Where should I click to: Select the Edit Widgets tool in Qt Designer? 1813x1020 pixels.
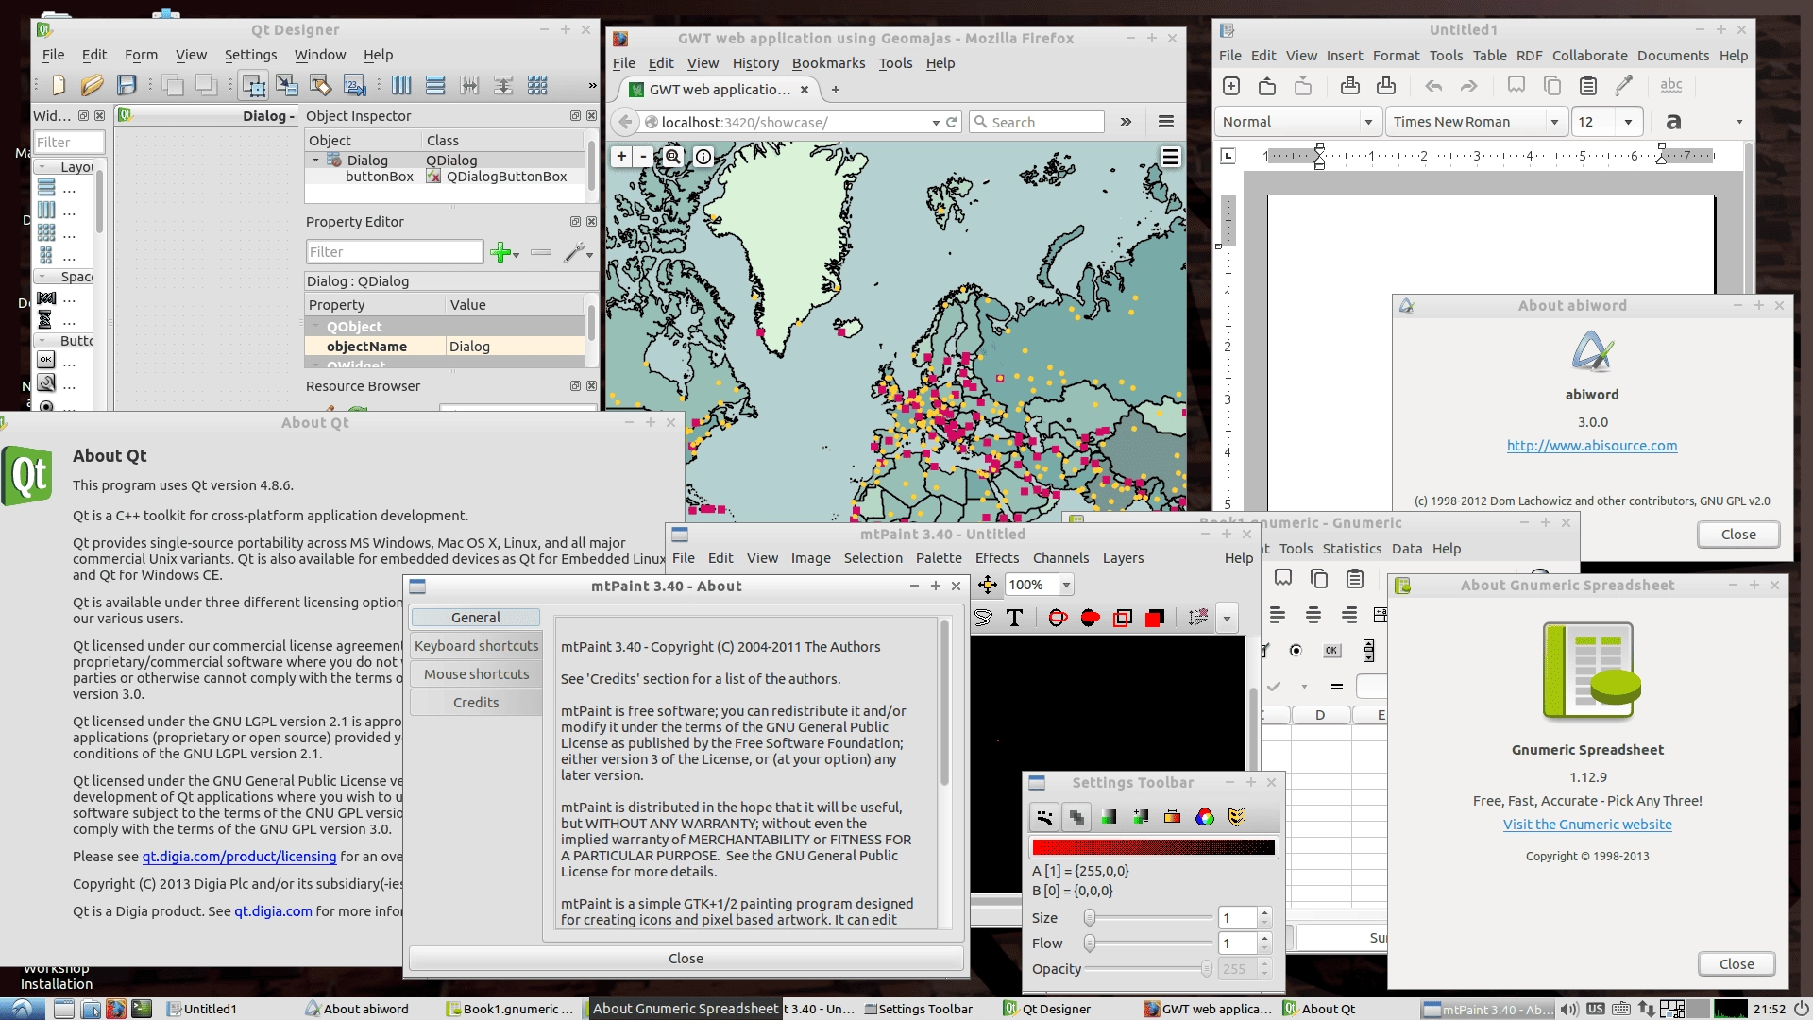click(253, 85)
